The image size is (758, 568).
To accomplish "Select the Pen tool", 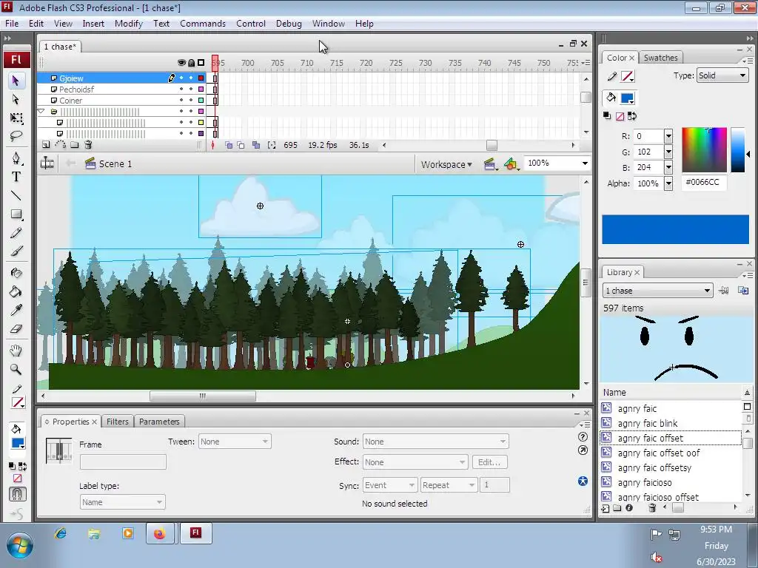I will tap(16, 158).
